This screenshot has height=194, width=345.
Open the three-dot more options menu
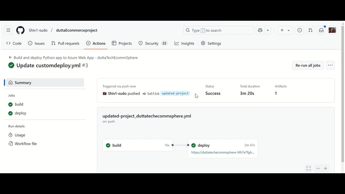[x=330, y=65]
